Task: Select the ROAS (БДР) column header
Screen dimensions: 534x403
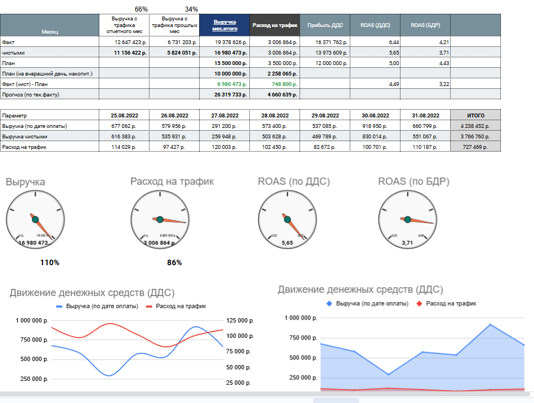Action: pos(425,25)
